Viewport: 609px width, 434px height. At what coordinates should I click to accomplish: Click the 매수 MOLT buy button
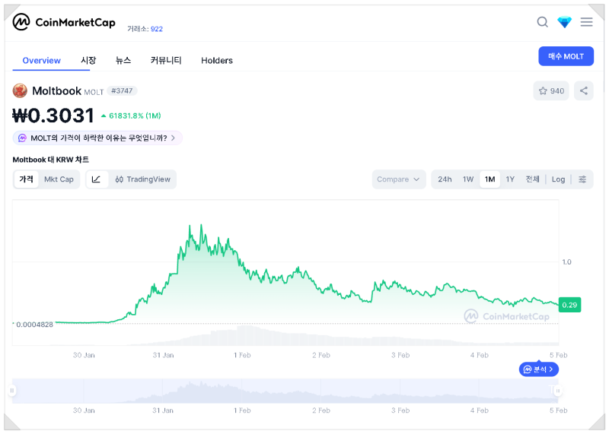point(566,56)
